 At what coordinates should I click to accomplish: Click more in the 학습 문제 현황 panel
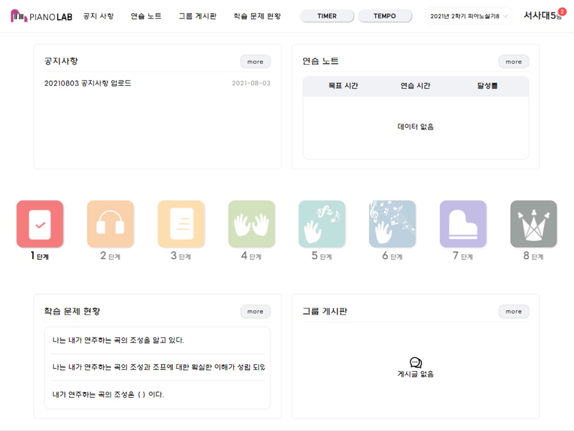(x=255, y=311)
